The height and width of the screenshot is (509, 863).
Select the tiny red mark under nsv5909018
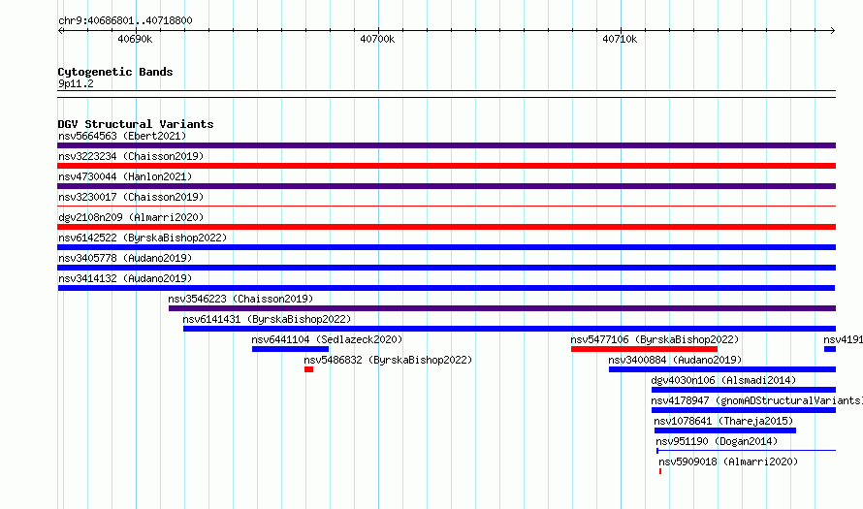pos(660,471)
